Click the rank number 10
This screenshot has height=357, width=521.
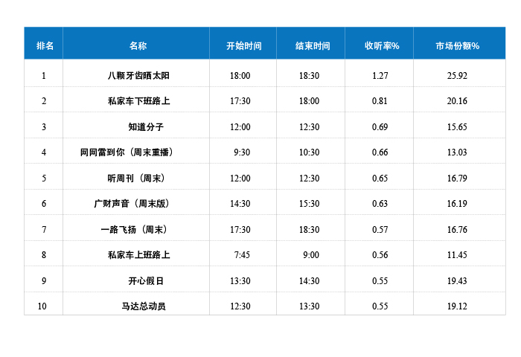[x=42, y=306]
